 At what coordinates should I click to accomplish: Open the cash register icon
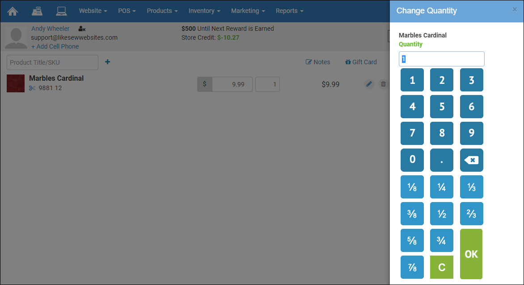pyautogui.click(x=37, y=11)
